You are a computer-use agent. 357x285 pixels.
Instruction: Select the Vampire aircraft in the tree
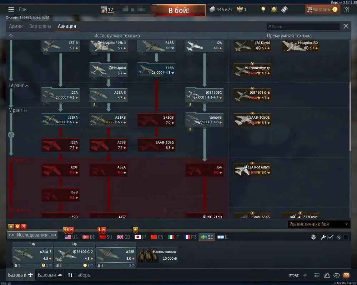tap(204, 120)
